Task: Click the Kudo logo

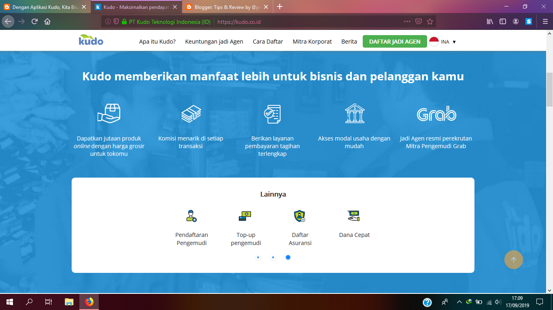Action: pos(91,40)
